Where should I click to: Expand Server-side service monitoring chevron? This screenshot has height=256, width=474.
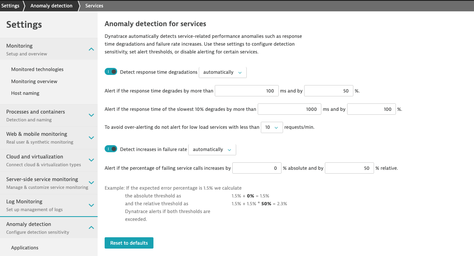91,183
